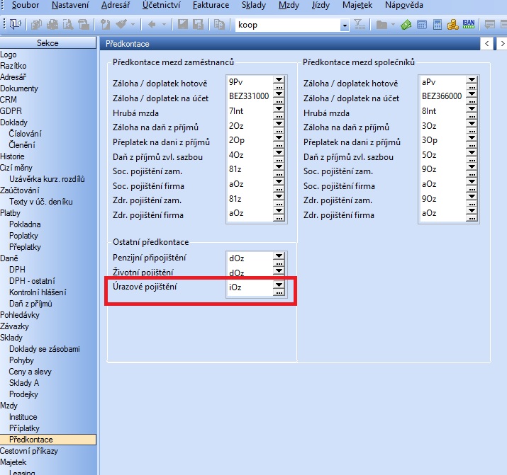Image resolution: width=507 pixels, height=475 pixels.
Task: Open the Účetnictví menu
Action: click(x=162, y=5)
